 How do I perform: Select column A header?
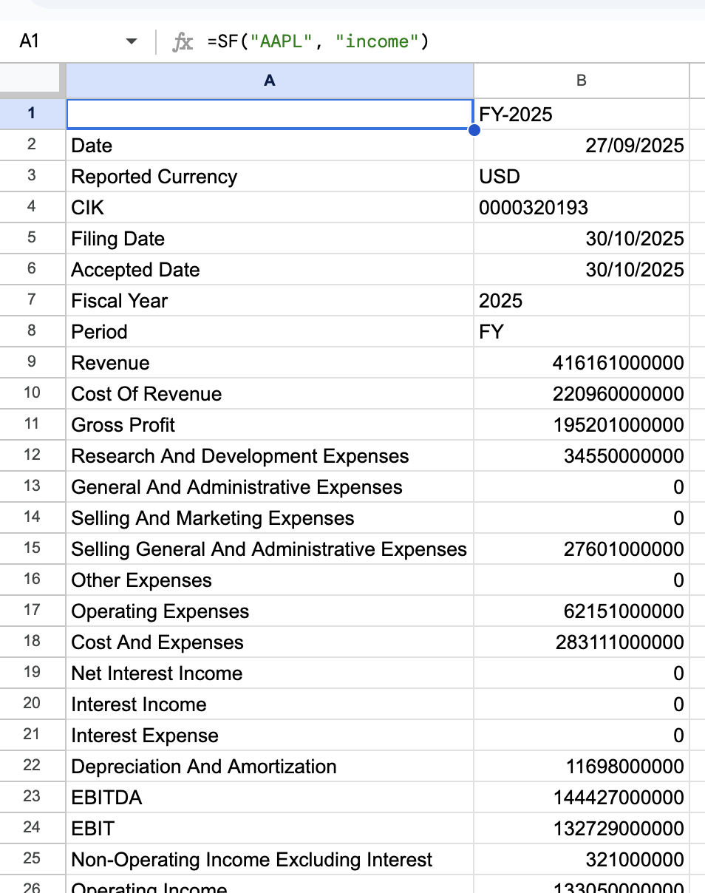click(270, 81)
